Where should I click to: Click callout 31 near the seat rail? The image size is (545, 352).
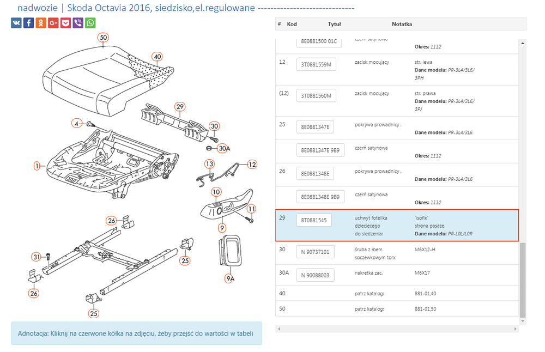point(37,257)
